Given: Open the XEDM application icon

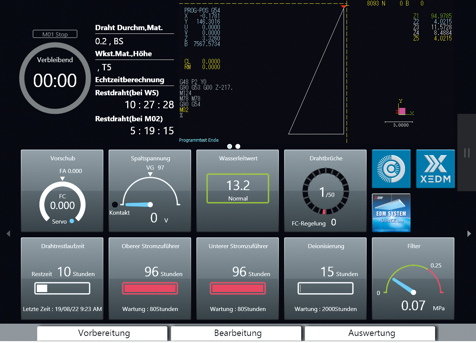Looking at the screenshot, I should [x=435, y=169].
